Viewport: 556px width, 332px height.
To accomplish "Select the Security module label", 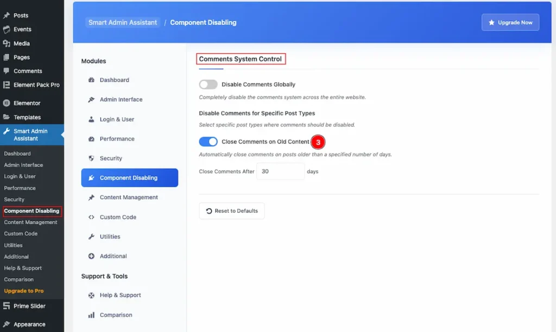I will pos(111,158).
